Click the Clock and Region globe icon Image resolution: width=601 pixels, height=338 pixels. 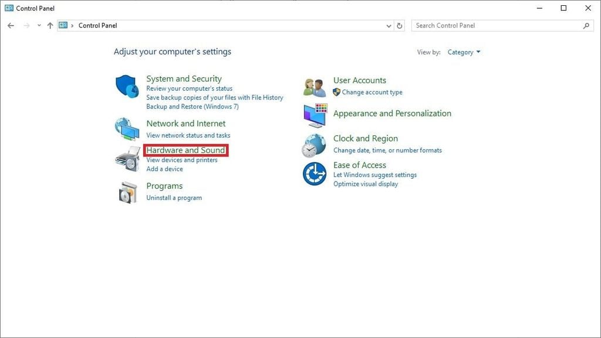point(314,145)
